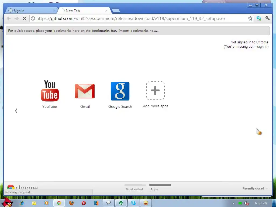The image size is (276, 207).
Task: Go to previous page with left chevron
Action: tap(16, 111)
